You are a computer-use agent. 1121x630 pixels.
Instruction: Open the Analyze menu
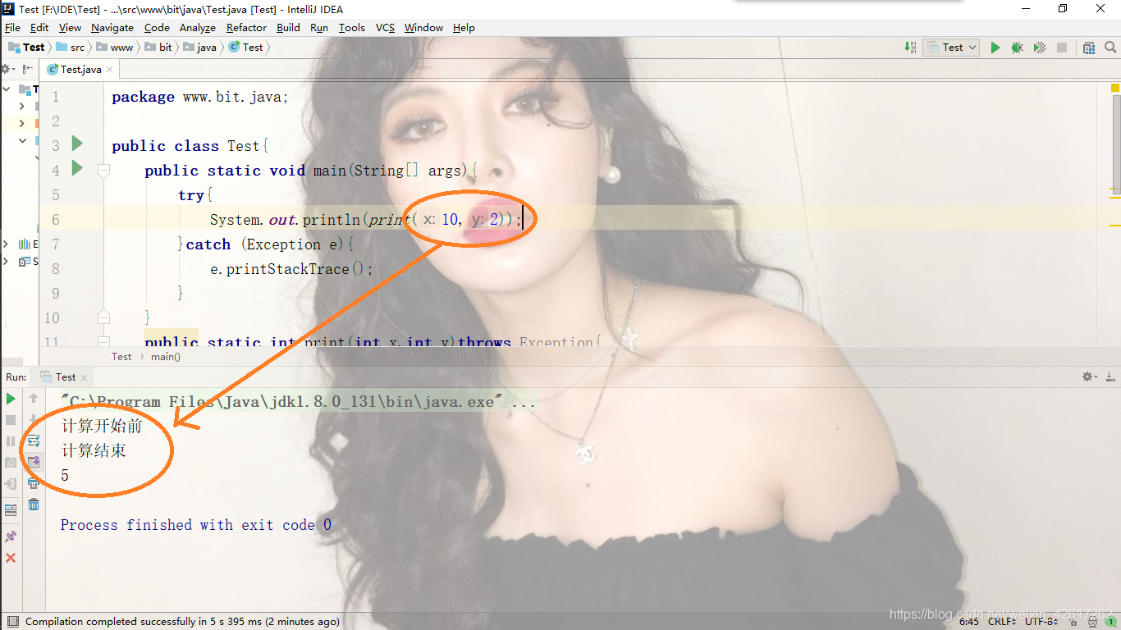tap(197, 28)
